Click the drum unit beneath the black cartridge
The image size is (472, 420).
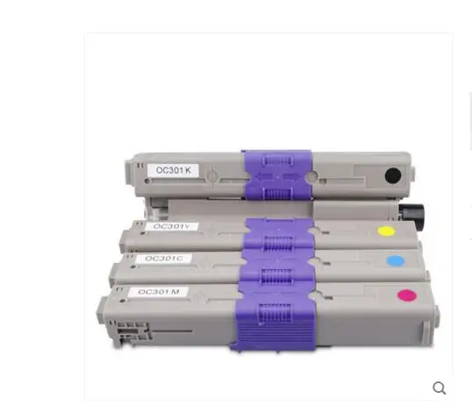click(240, 209)
